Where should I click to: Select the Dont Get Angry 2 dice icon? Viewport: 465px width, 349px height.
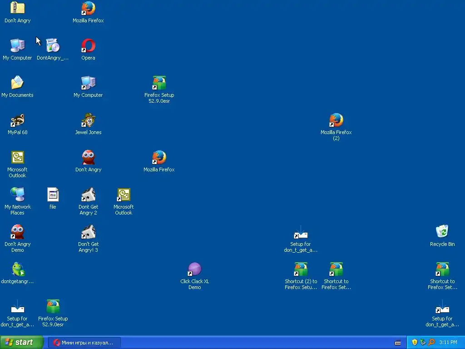point(88,194)
